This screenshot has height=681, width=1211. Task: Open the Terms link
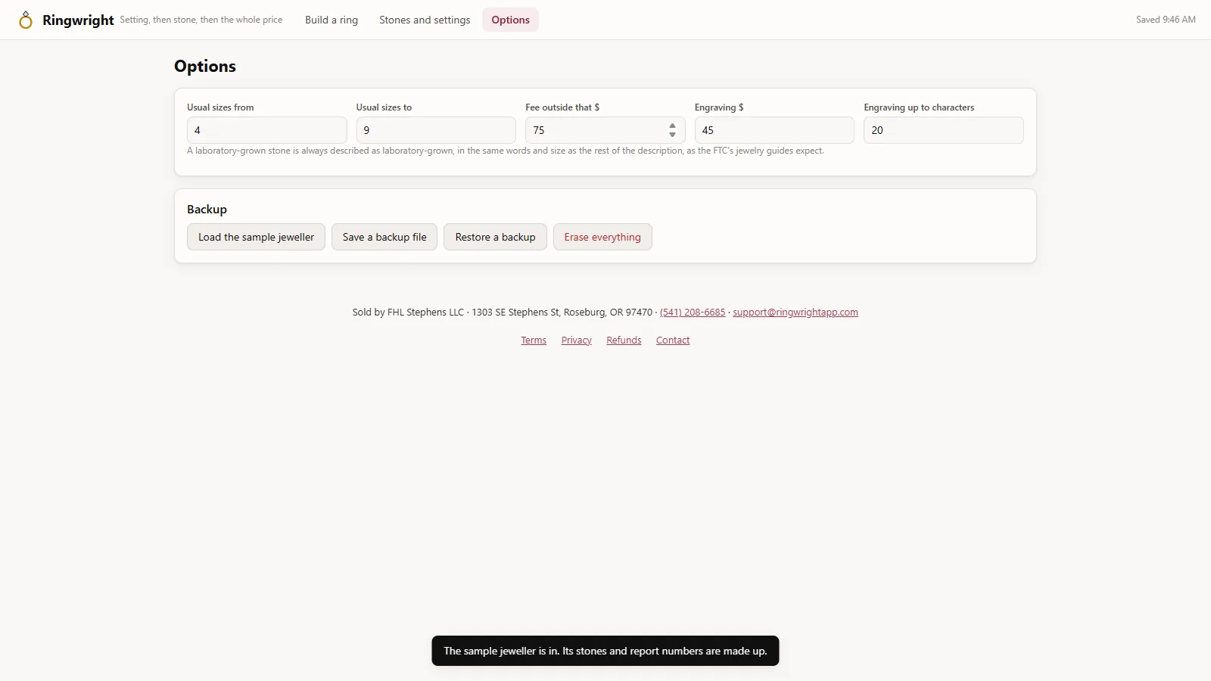534,340
